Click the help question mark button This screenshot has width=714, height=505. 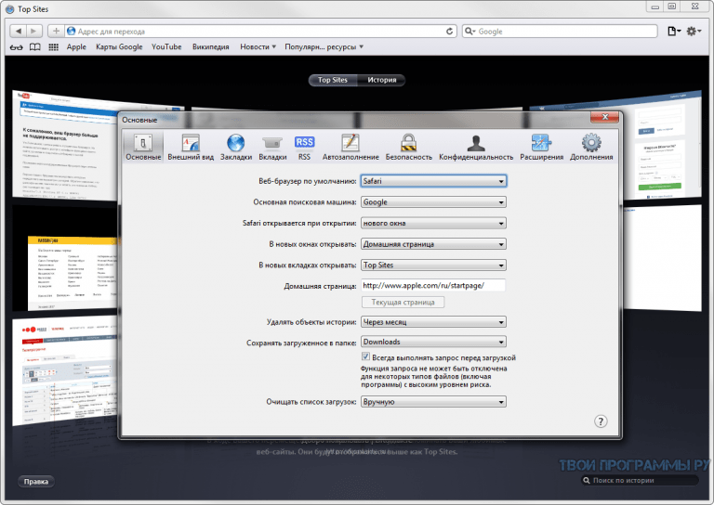[601, 421]
